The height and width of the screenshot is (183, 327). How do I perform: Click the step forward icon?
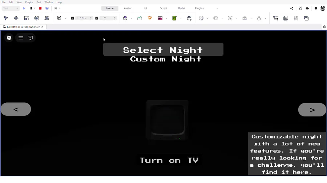56,8
